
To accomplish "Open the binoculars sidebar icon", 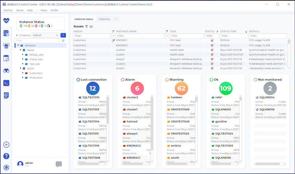I will click(6, 71).
